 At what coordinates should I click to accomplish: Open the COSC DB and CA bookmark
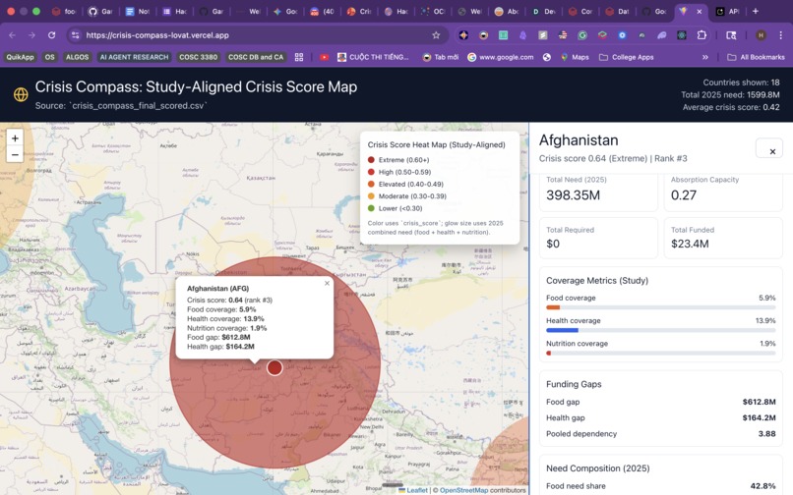pos(256,57)
